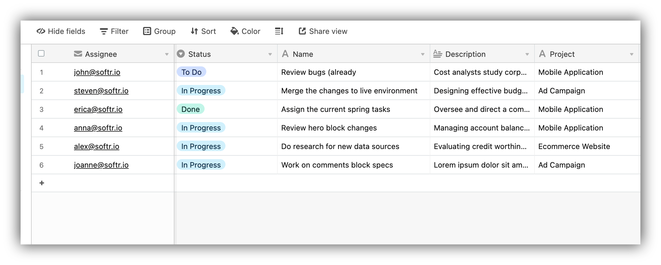Image resolution: width=661 pixels, height=265 pixels.
Task: Select the Done status pill in row 3
Action: [x=190, y=109]
